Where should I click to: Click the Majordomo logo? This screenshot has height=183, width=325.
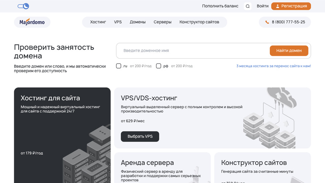pos(32,22)
